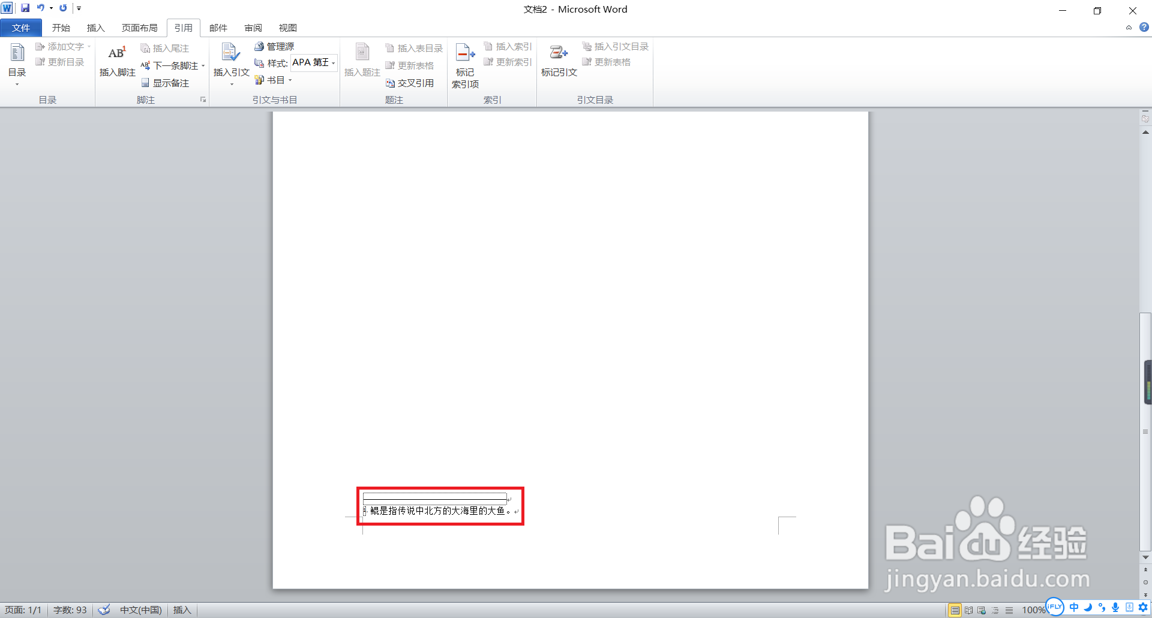This screenshot has height=618, width=1152.
Task: Click the Word Help question mark icon
Action: (x=1144, y=27)
